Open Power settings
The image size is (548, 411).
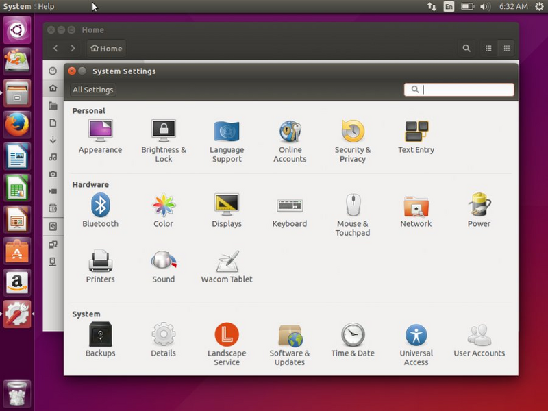click(479, 208)
